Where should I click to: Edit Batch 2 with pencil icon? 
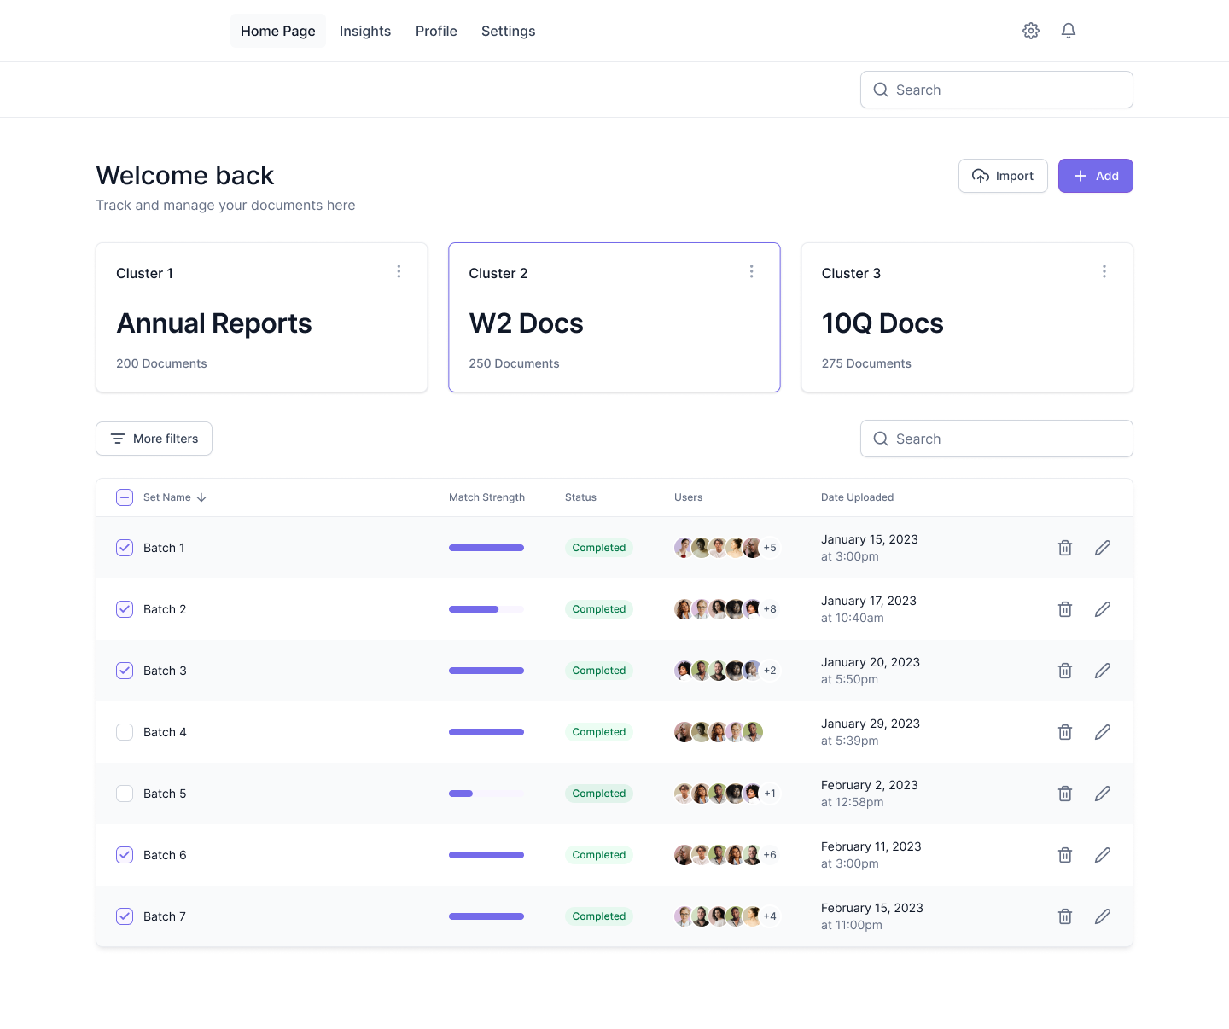click(1103, 609)
